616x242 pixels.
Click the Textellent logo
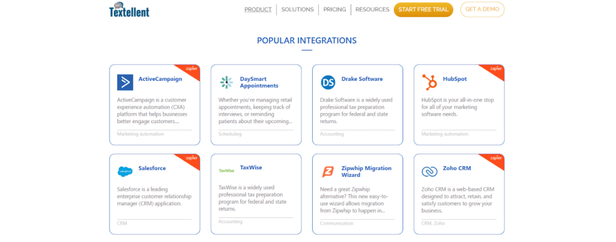click(129, 10)
